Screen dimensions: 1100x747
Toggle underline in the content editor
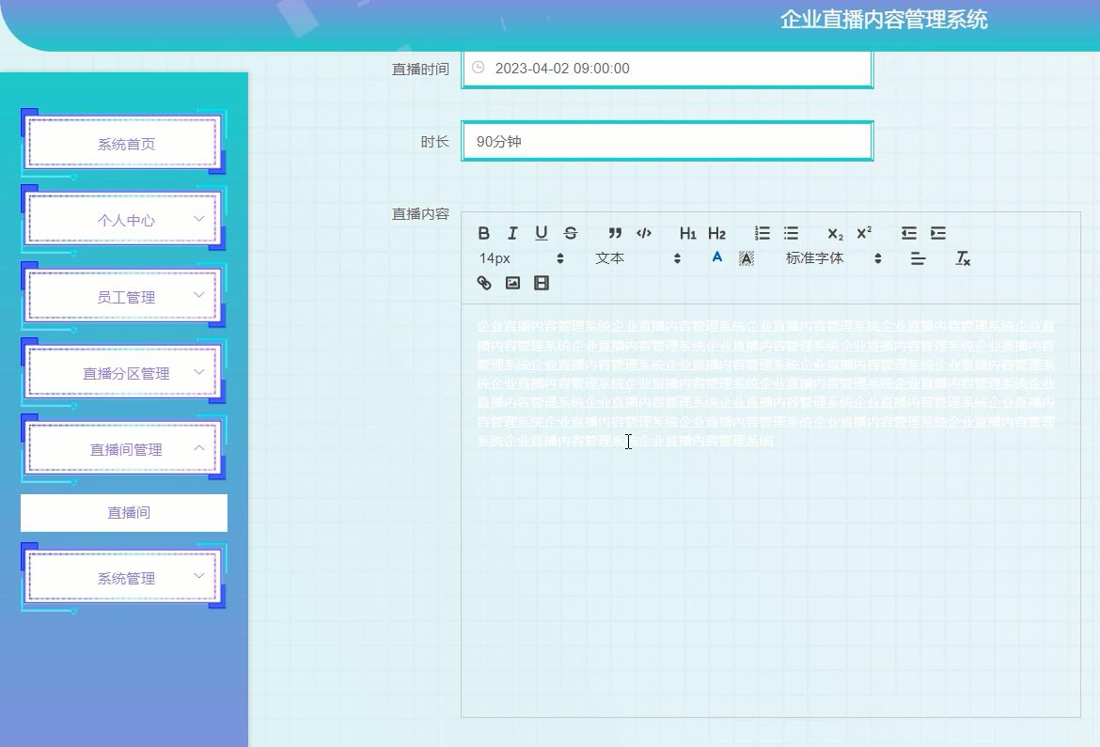tap(541, 233)
